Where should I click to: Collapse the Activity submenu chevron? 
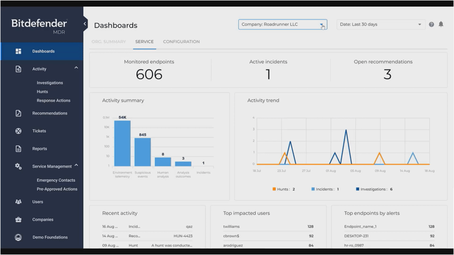tap(76, 68)
